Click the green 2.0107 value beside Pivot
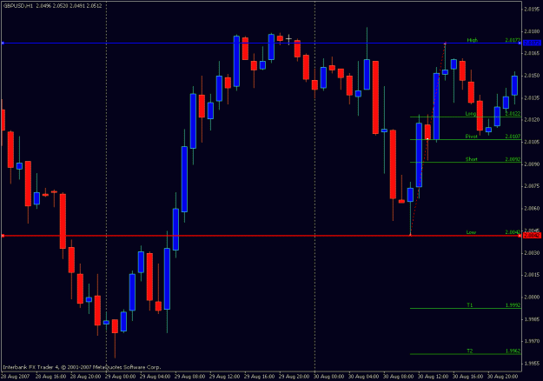This screenshot has width=543, height=381. [513, 137]
